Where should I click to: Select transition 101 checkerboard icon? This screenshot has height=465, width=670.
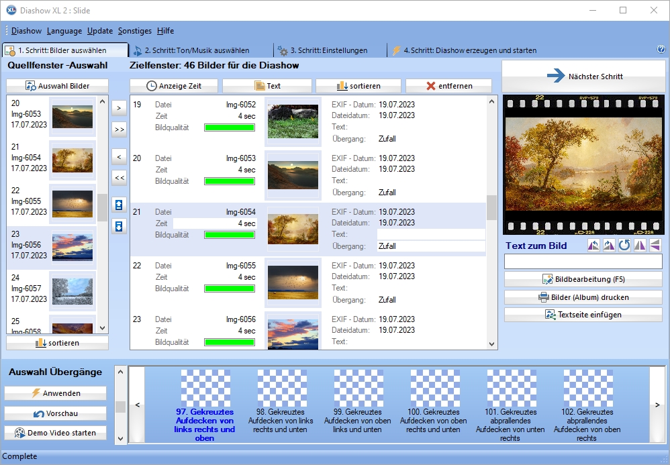click(512, 388)
